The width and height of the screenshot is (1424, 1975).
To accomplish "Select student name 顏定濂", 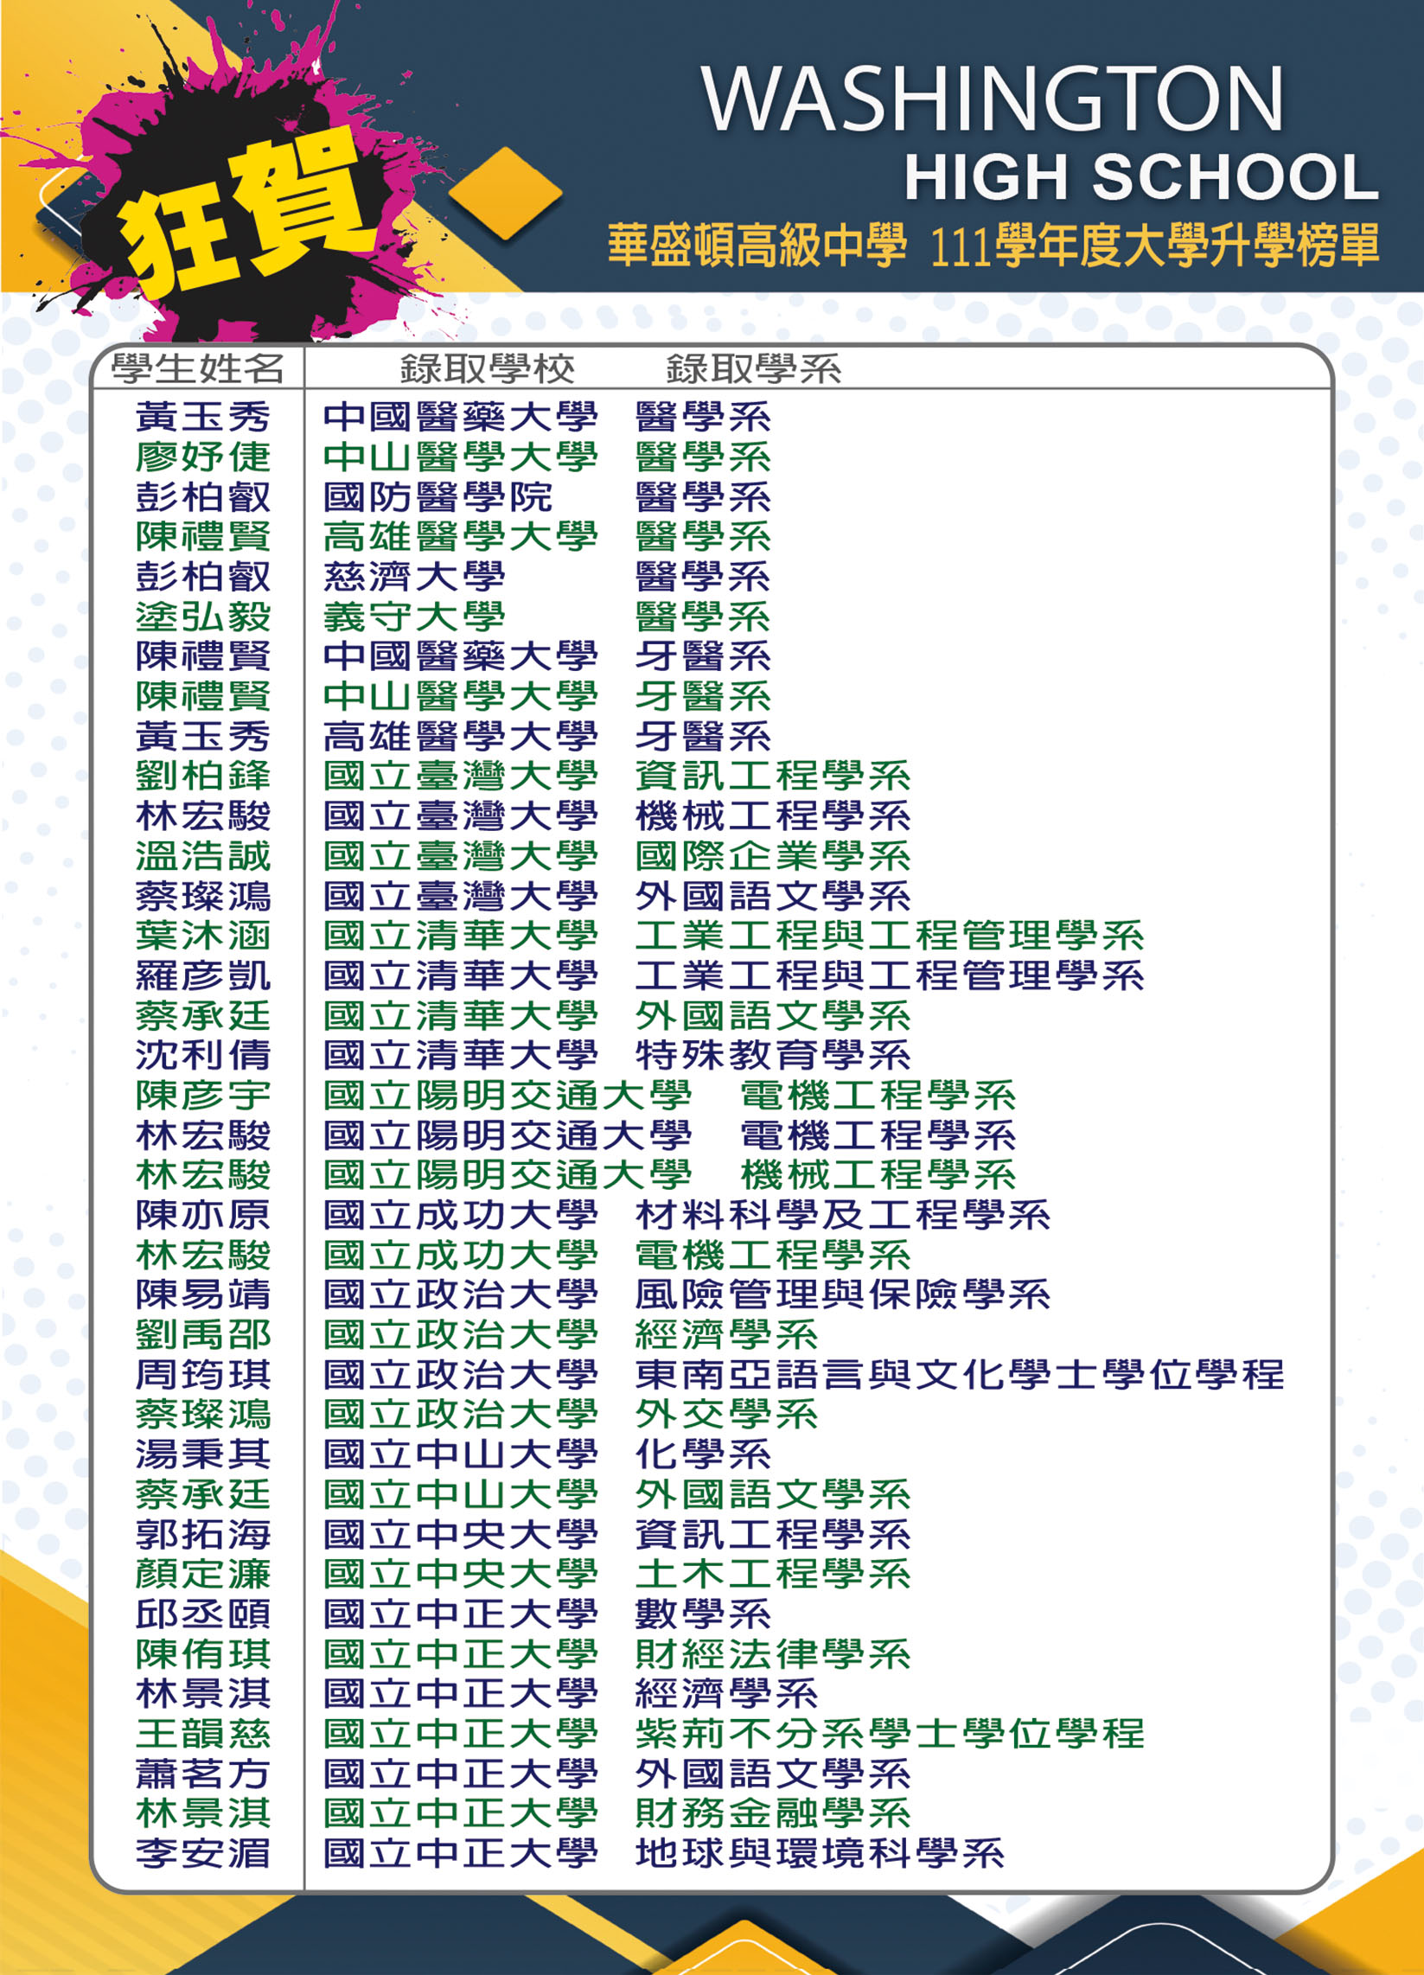I will pyautogui.click(x=203, y=1575).
